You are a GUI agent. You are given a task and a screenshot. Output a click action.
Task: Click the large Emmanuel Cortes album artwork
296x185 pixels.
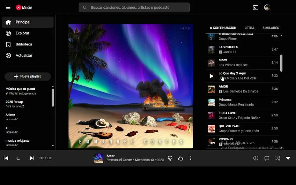(x=131, y=86)
